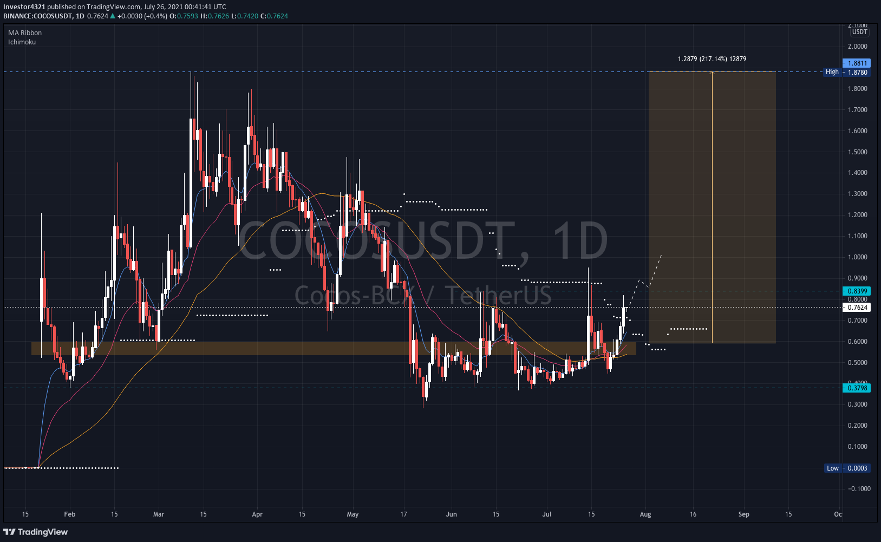The width and height of the screenshot is (881, 542).
Task: Click the open value O:0.7593
Action: [x=184, y=16]
